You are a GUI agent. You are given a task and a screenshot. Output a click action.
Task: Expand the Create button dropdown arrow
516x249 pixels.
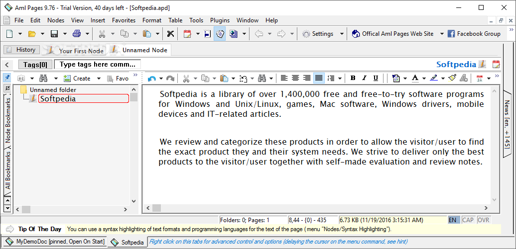99,78
